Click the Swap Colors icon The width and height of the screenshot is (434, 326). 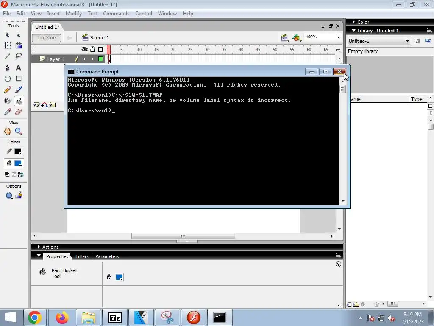pos(21,174)
